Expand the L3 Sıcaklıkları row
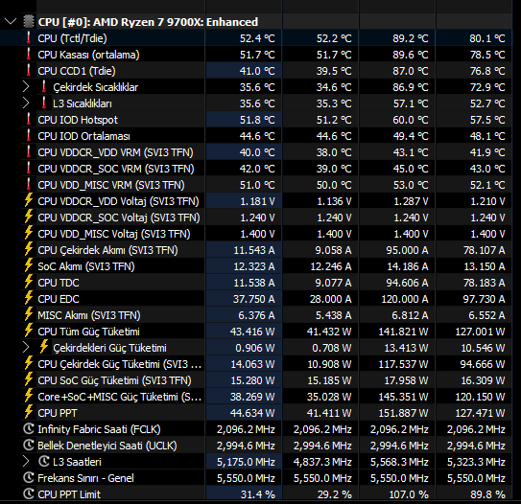521x504 pixels. pos(26,103)
